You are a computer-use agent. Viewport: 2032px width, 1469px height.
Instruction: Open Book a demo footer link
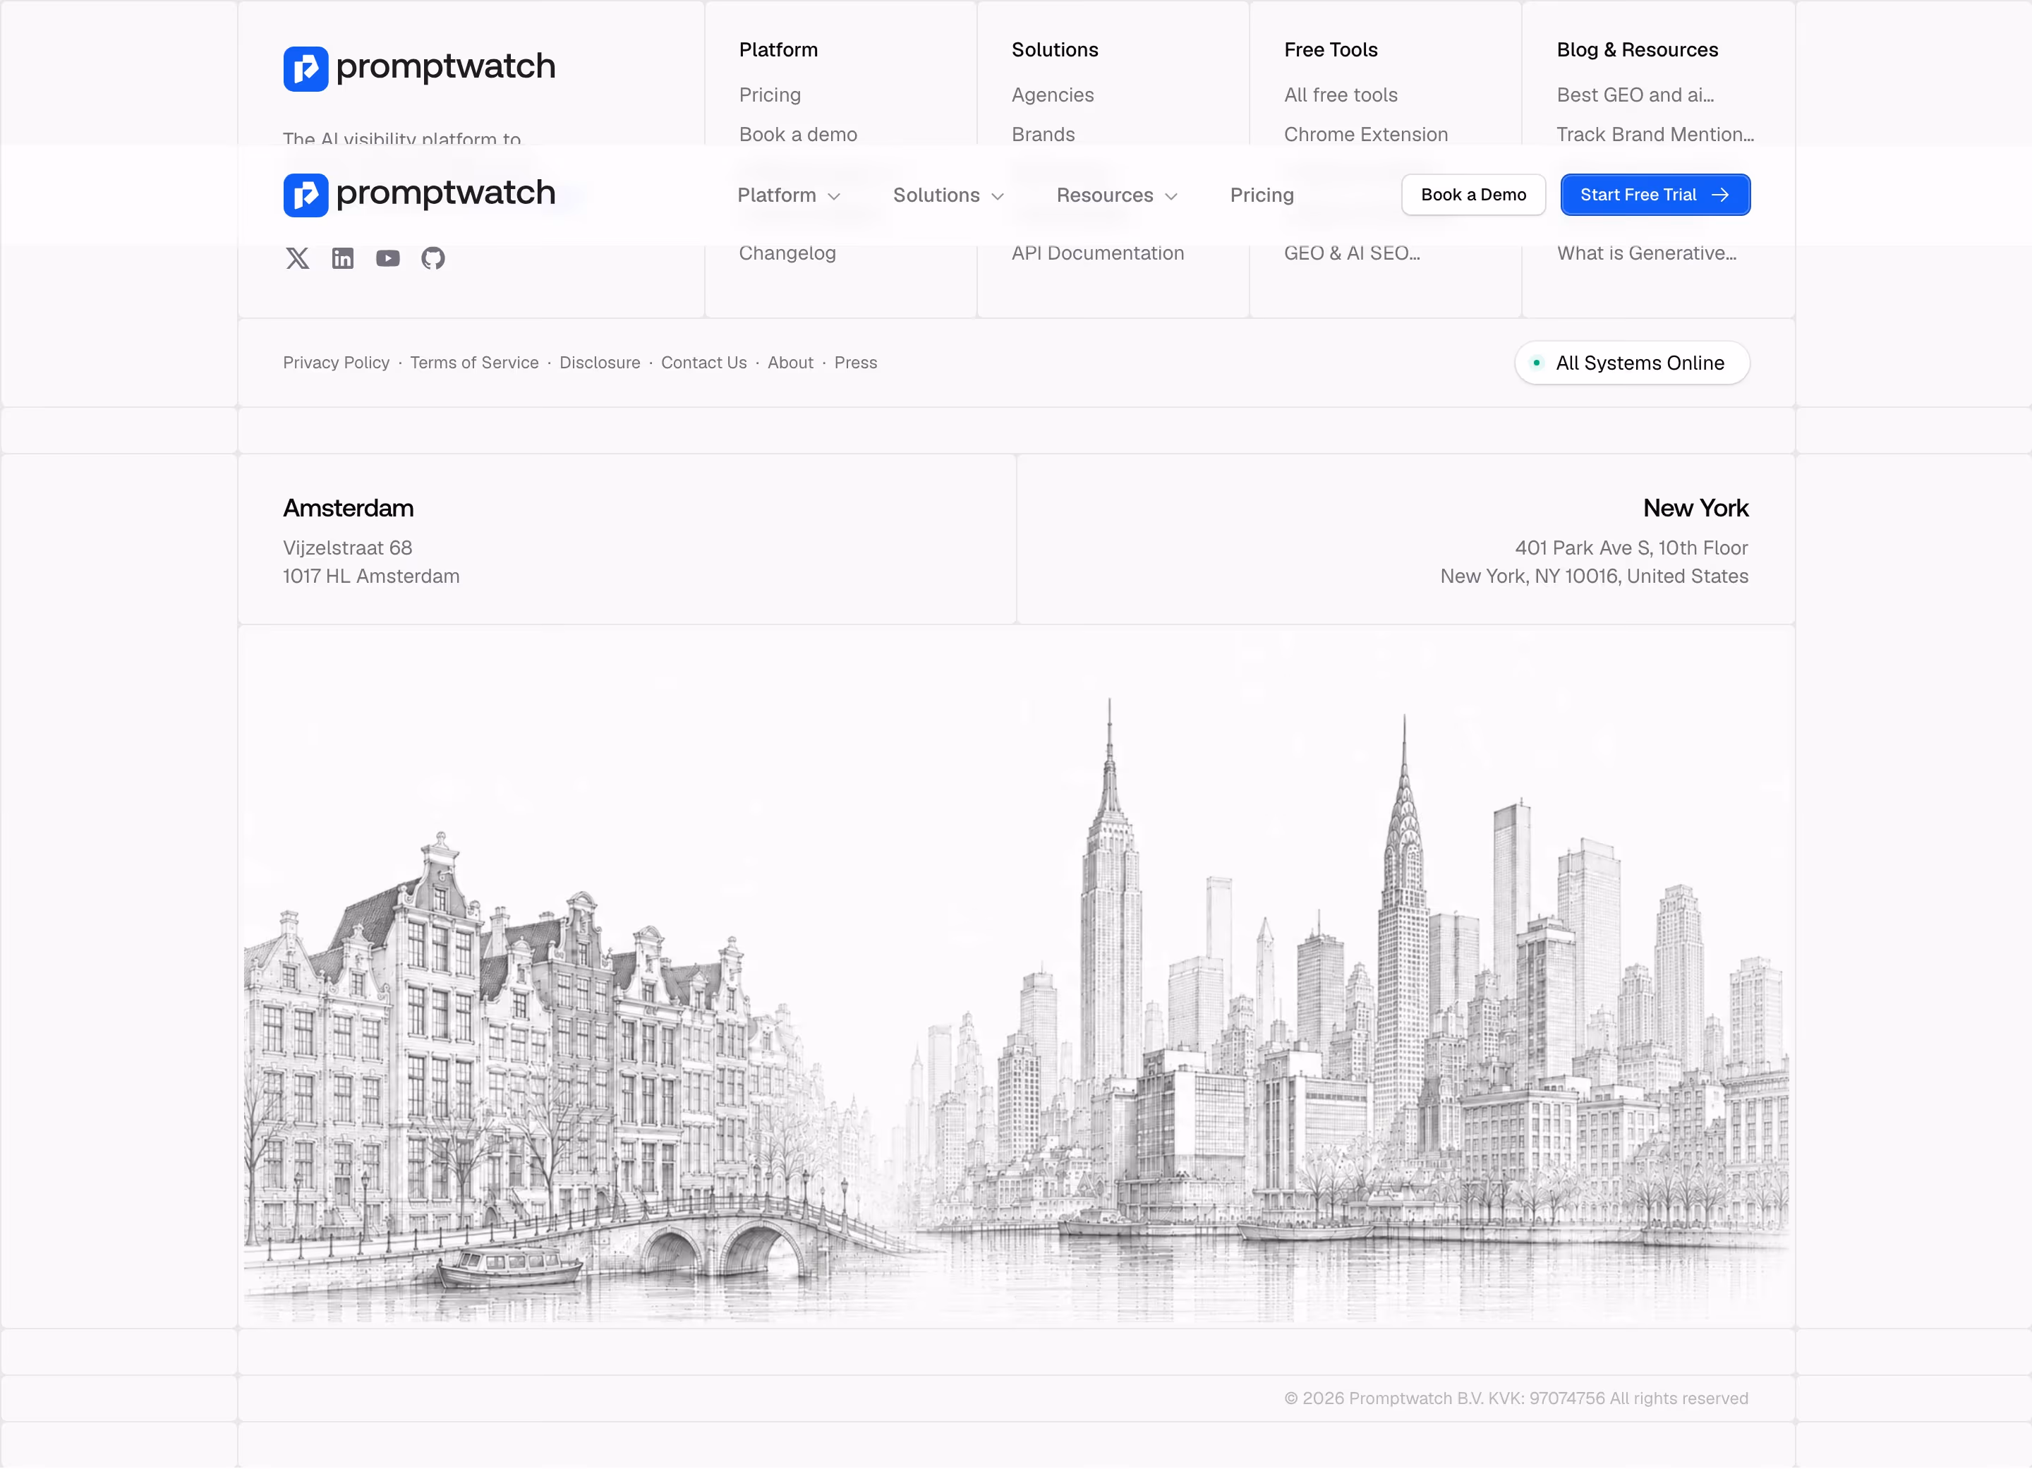(797, 134)
